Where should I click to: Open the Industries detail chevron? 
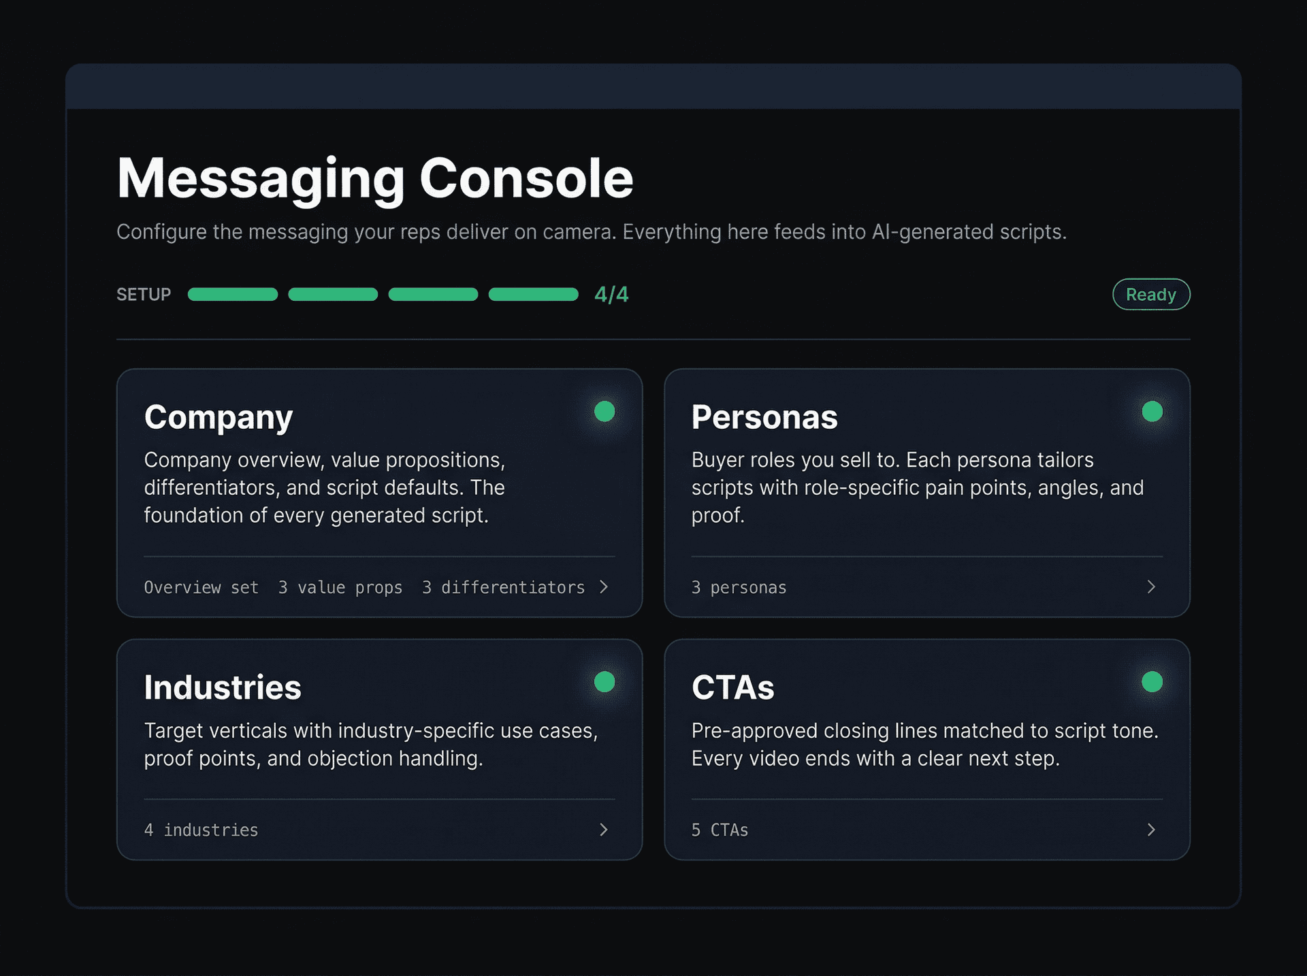tap(604, 830)
